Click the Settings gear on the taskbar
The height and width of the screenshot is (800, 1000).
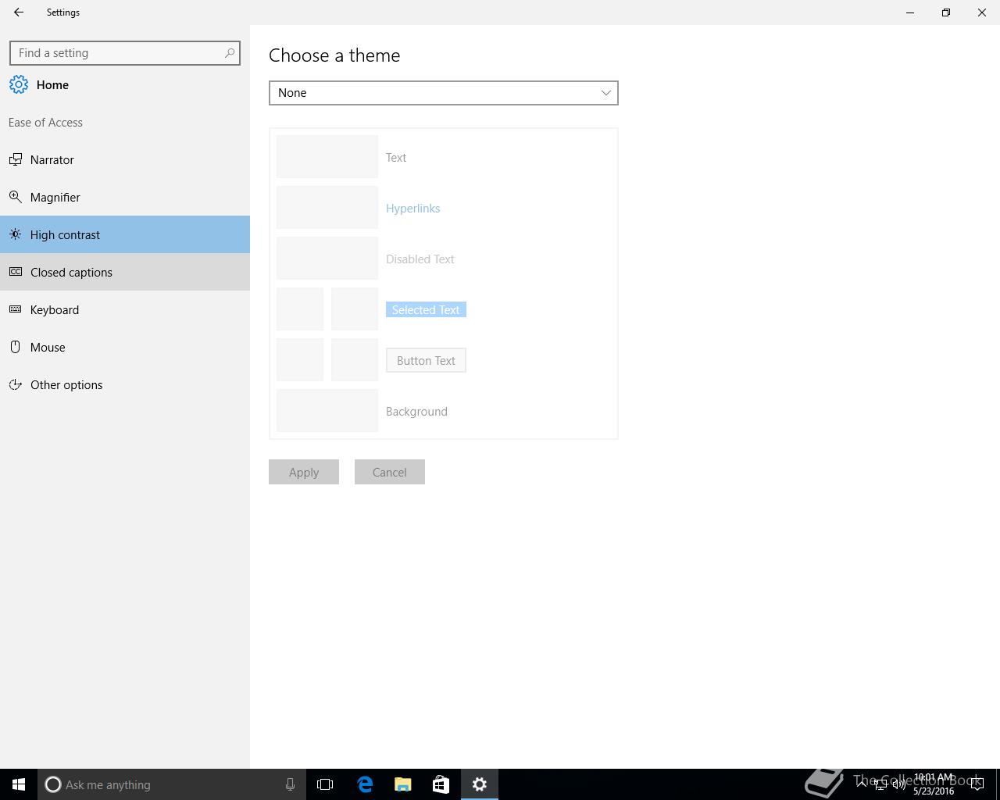[480, 784]
